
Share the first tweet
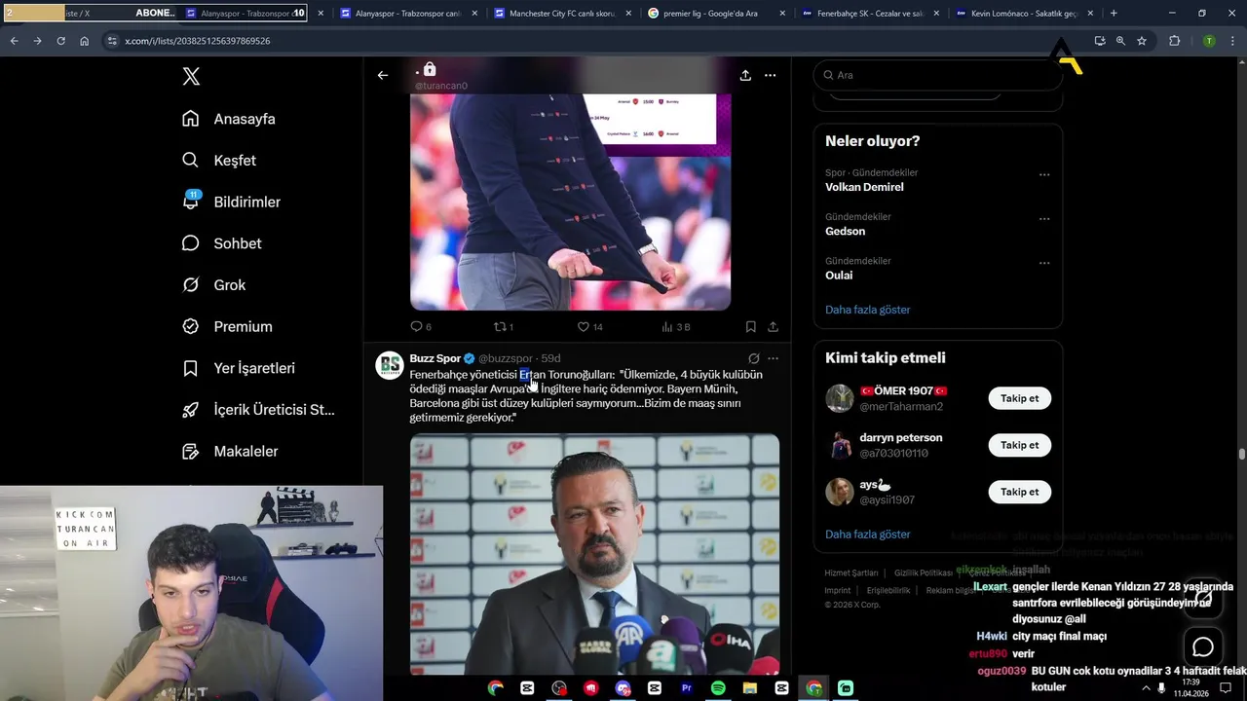773,327
